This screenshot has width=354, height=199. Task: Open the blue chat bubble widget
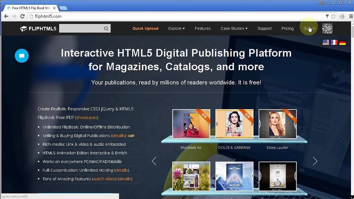(22, 56)
